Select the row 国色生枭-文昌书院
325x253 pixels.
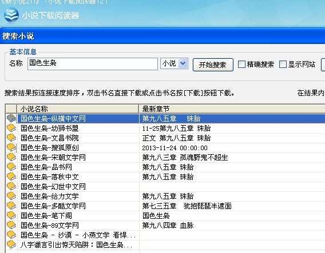(x=165, y=138)
